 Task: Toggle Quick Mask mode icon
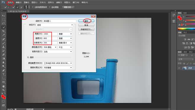(4, 101)
